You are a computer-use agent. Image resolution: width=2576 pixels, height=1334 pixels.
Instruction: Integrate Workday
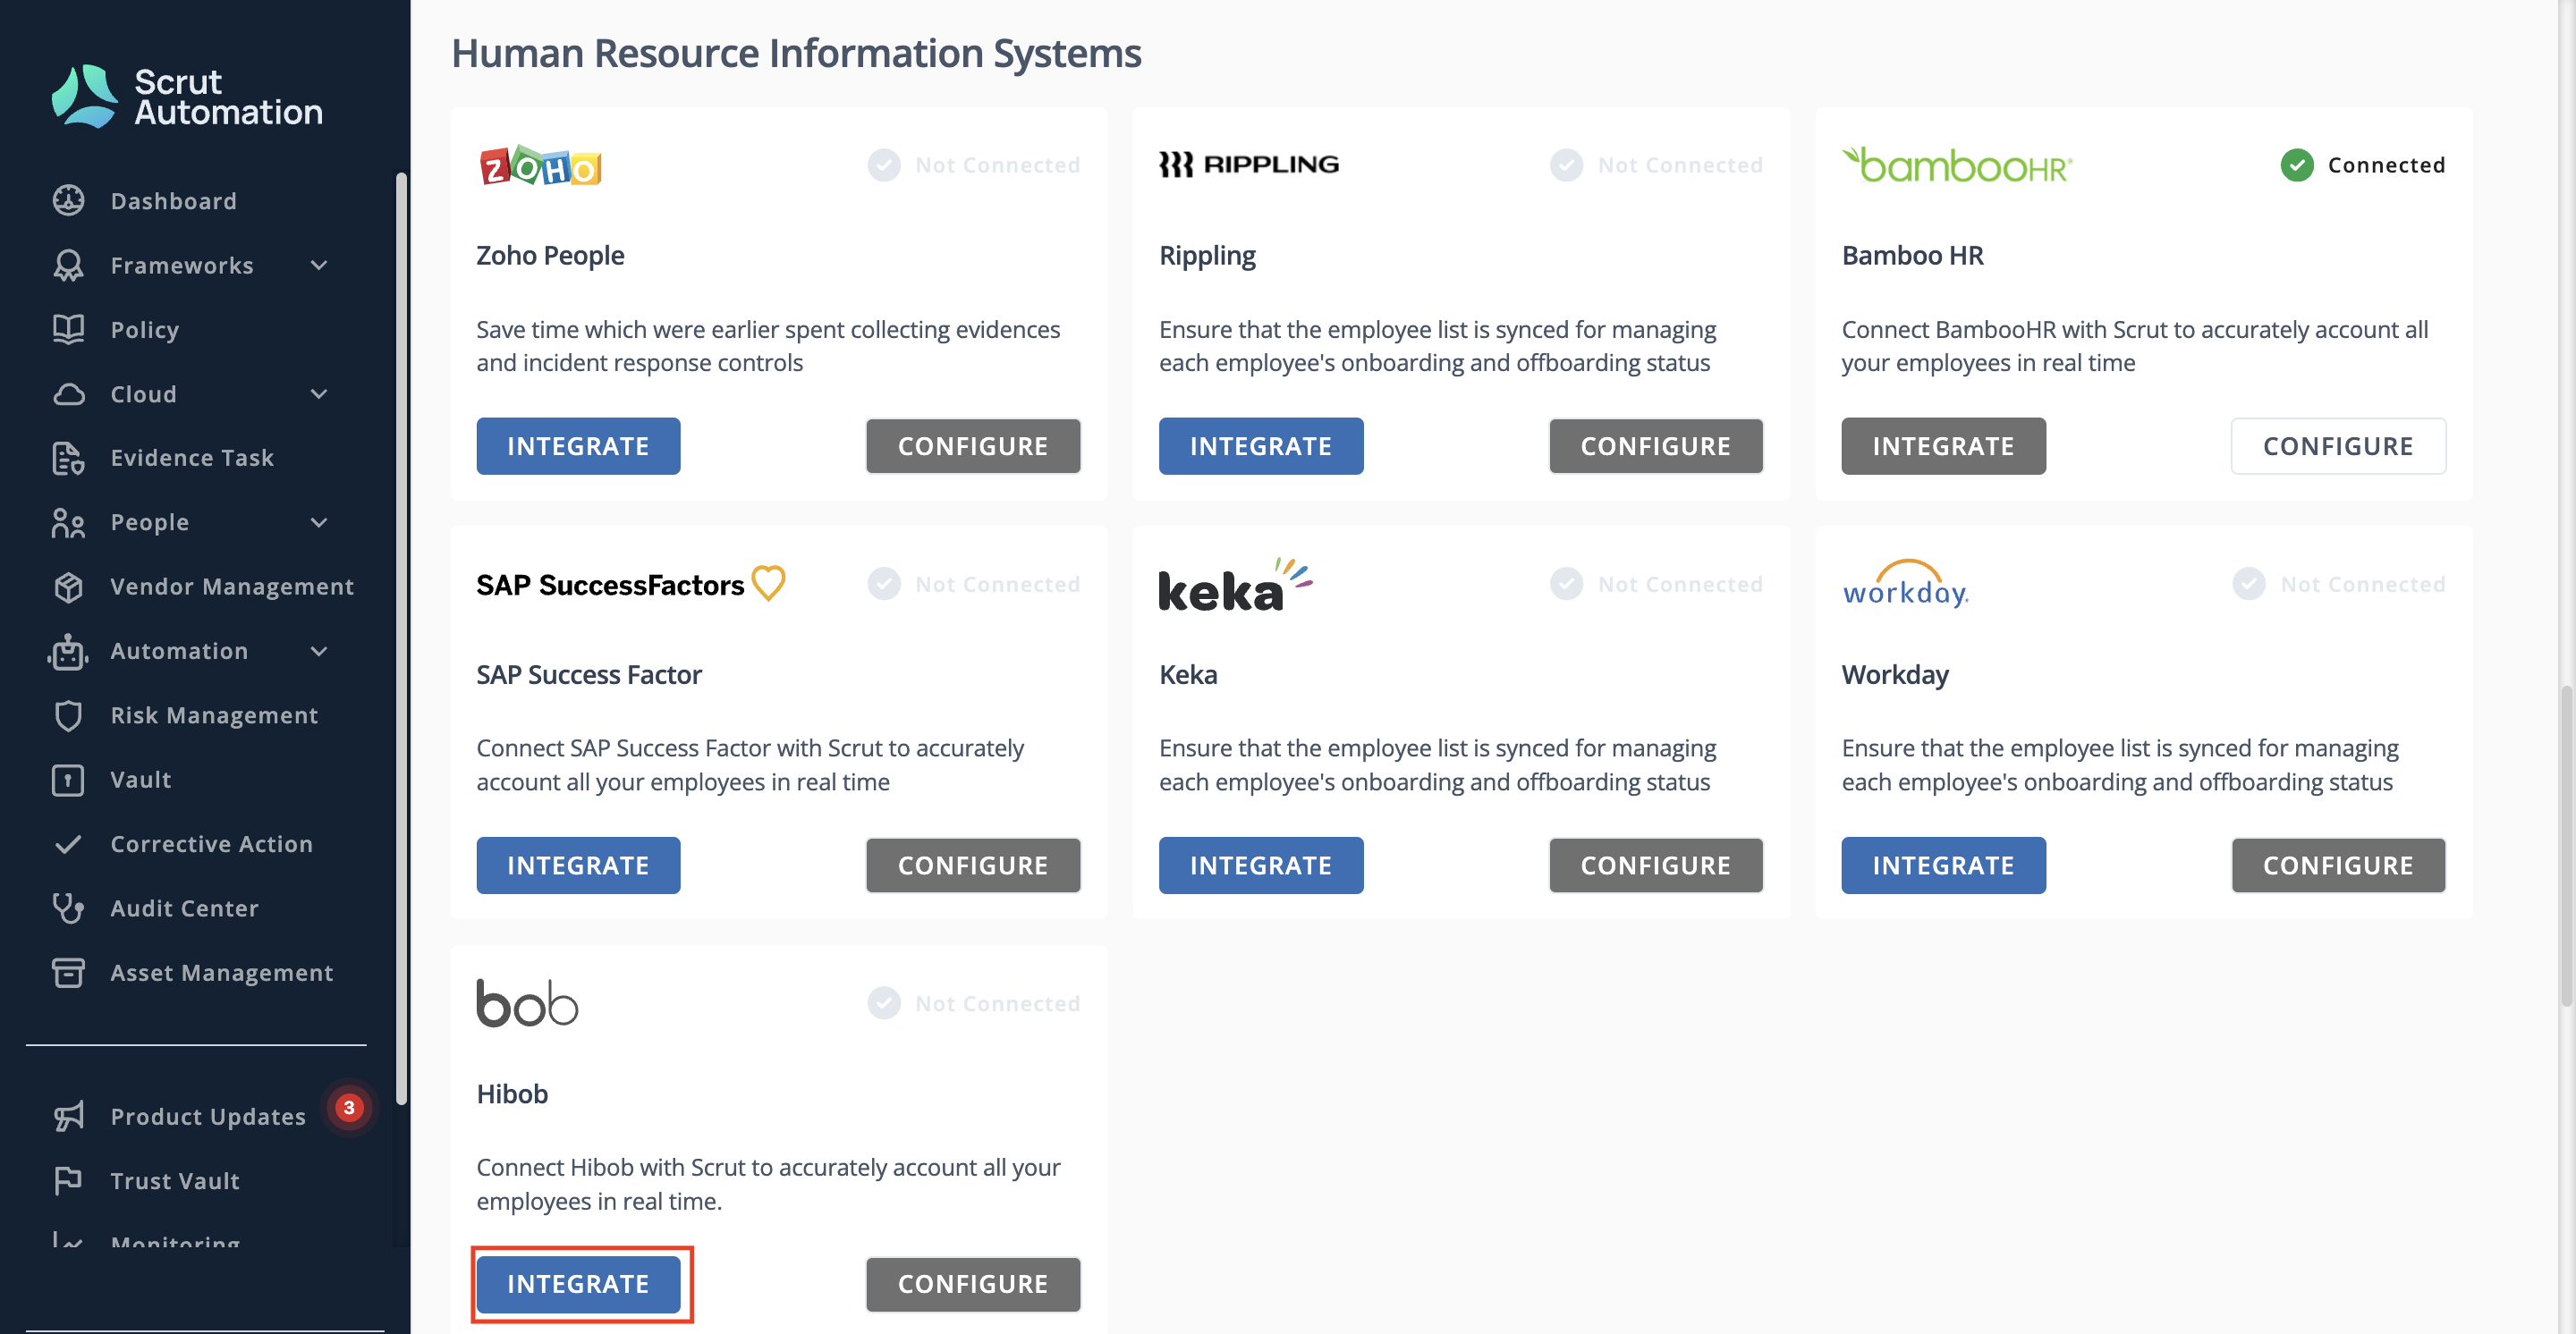click(x=1943, y=865)
